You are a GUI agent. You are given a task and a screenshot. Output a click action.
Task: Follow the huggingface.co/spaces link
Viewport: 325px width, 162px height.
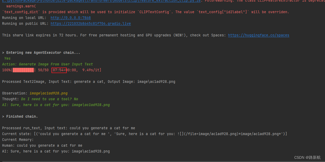[x=258, y=35]
